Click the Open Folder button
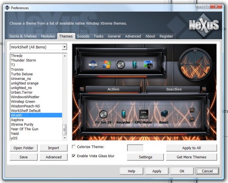 point(24,148)
